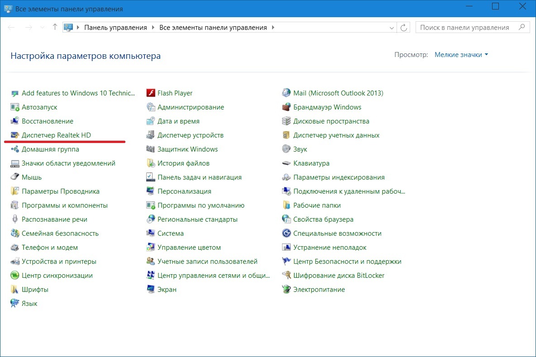Select Панель управления breadcrumb segment

coord(116,28)
